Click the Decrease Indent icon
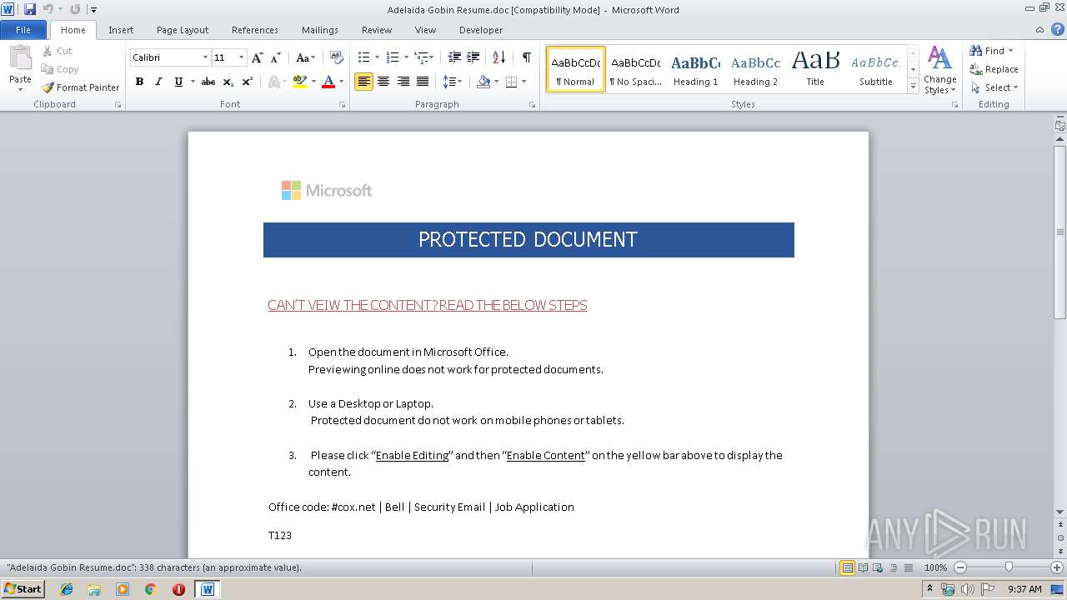The width and height of the screenshot is (1067, 600). pyautogui.click(x=454, y=57)
